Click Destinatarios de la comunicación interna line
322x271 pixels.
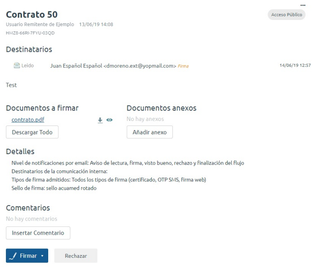coord(60,171)
